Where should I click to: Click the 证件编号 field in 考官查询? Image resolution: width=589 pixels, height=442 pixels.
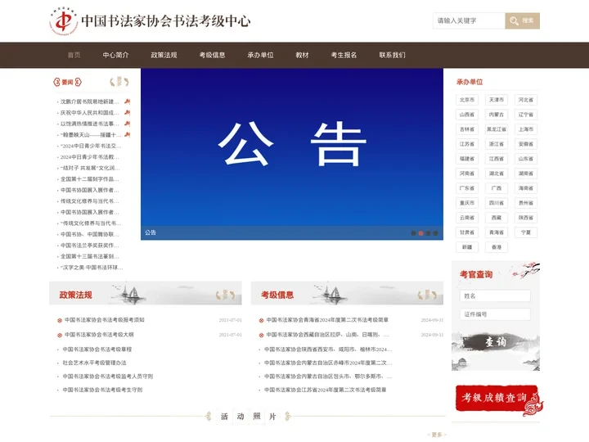[x=495, y=314]
